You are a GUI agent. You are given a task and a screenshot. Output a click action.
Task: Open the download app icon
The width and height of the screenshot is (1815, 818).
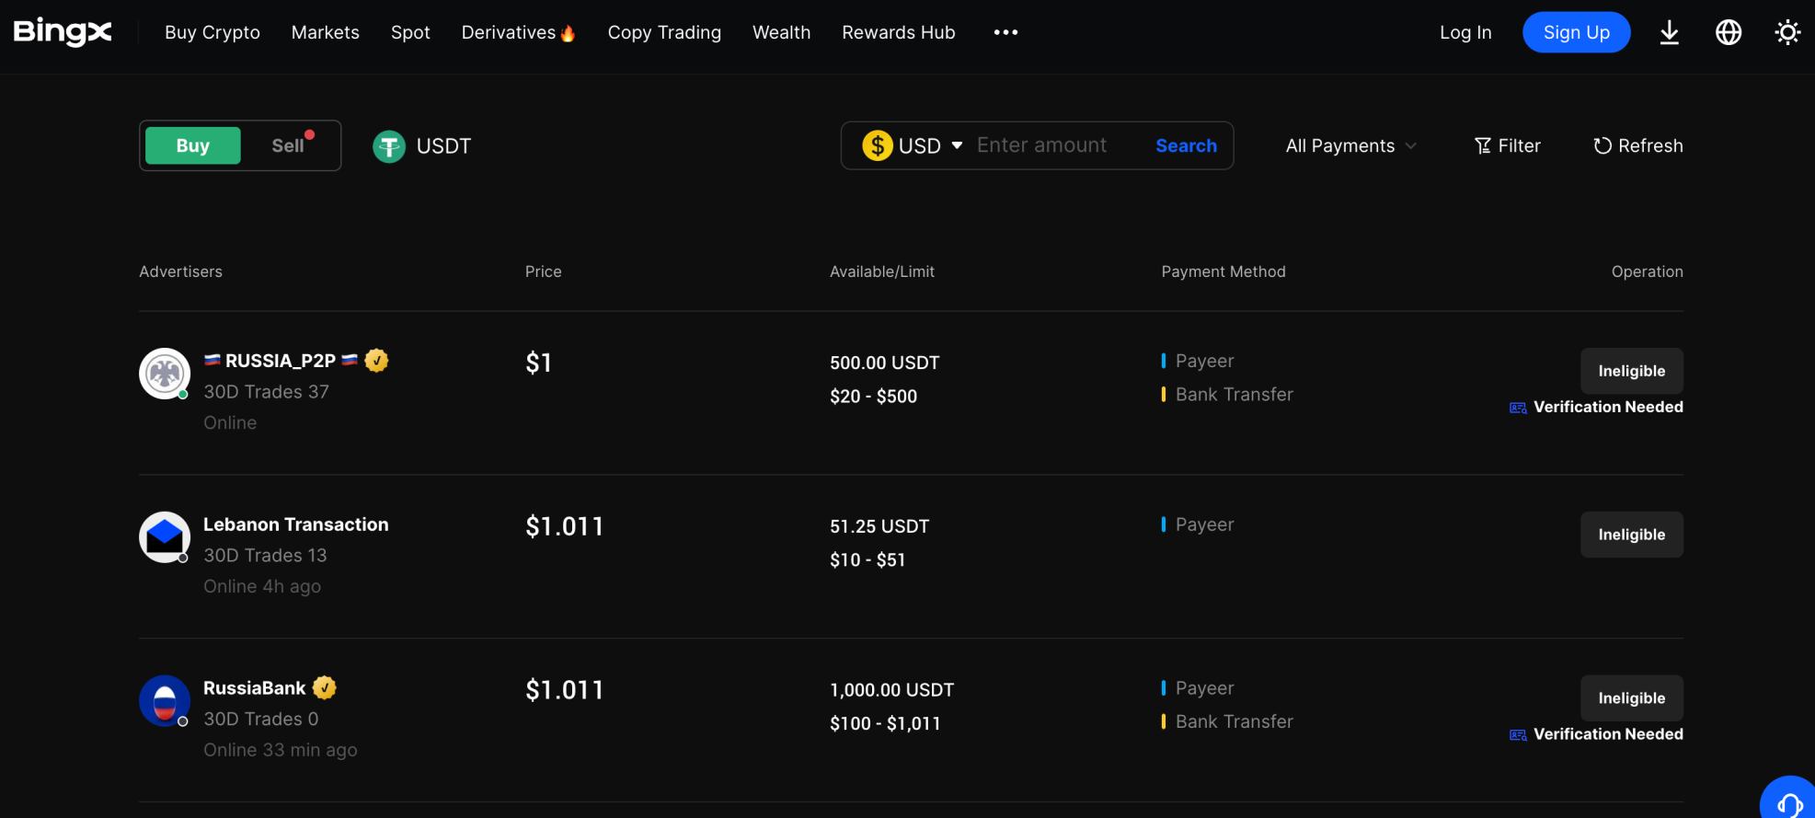(1670, 32)
